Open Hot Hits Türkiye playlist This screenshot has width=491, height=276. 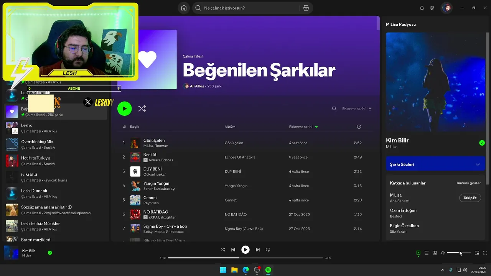click(x=56, y=161)
